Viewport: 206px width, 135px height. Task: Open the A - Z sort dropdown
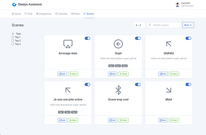139,25
